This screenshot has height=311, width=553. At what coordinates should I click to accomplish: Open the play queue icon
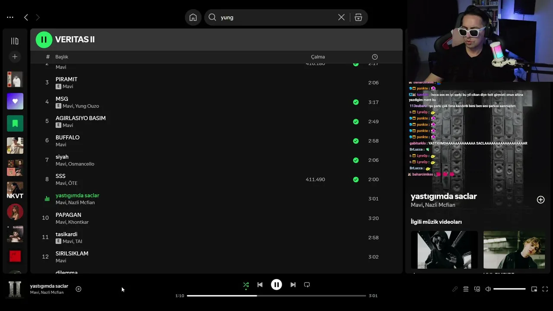click(466, 289)
